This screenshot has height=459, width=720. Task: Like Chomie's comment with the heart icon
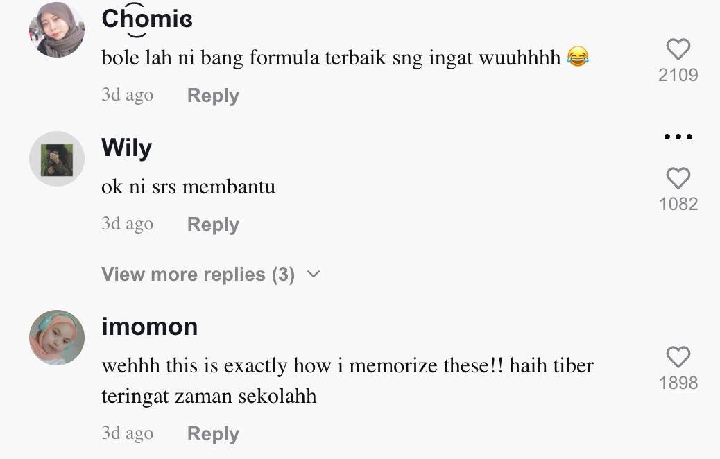pyautogui.click(x=678, y=49)
